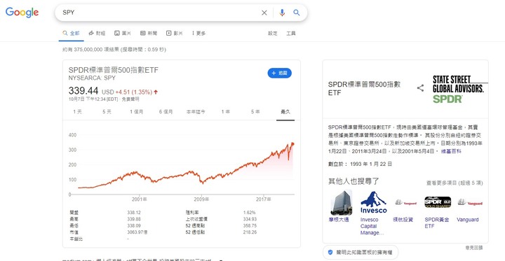Open 工具 (Tools) options

click(x=291, y=33)
